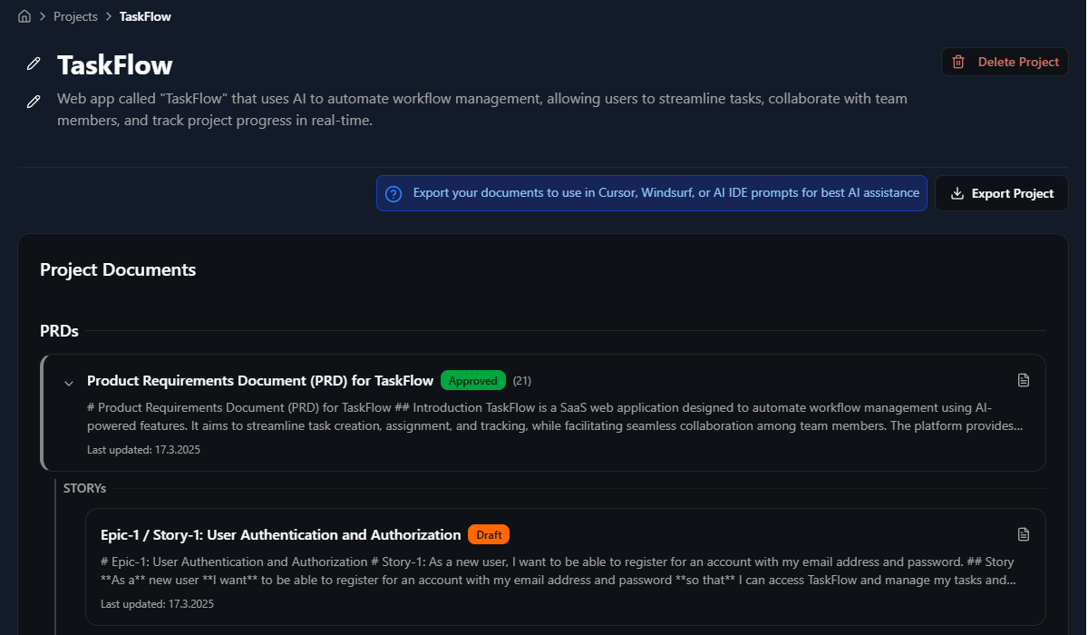Click the edit pencil icon beside project description
Viewport: 1088px width, 635px height.
[x=34, y=102]
